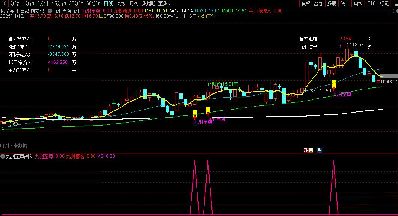Click the QQ7: 14.54 value
The image size is (398, 216).
[x=181, y=11]
